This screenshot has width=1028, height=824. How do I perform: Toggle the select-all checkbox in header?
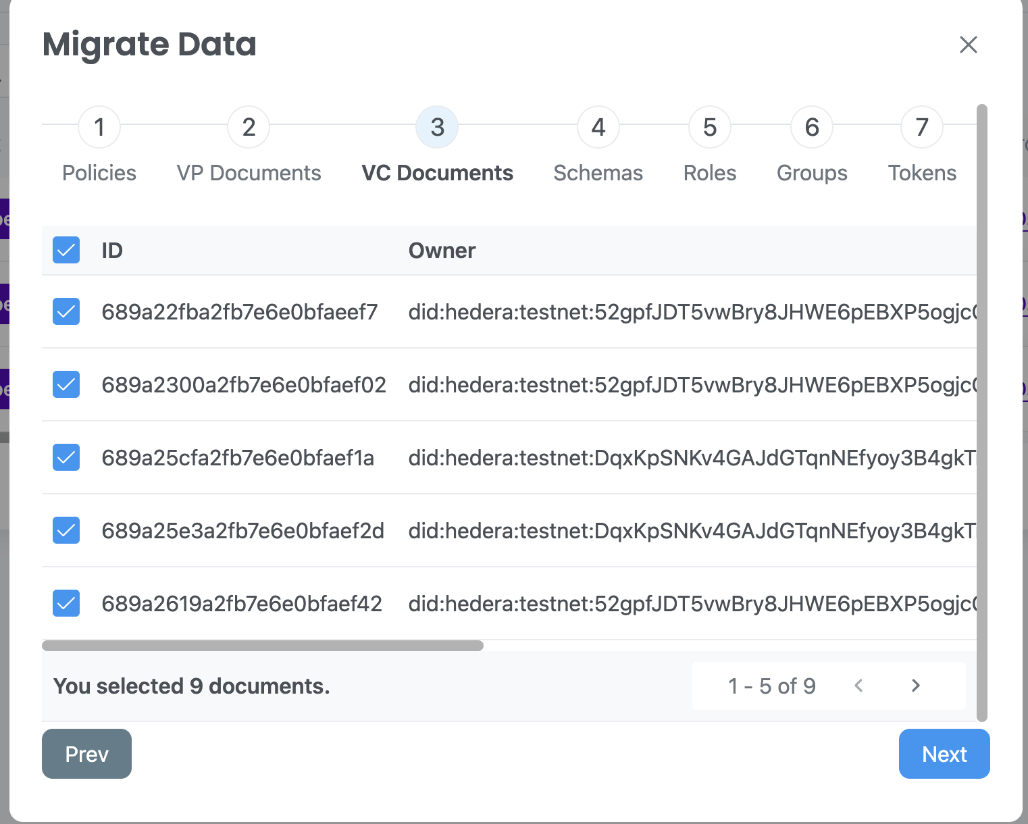click(x=66, y=251)
